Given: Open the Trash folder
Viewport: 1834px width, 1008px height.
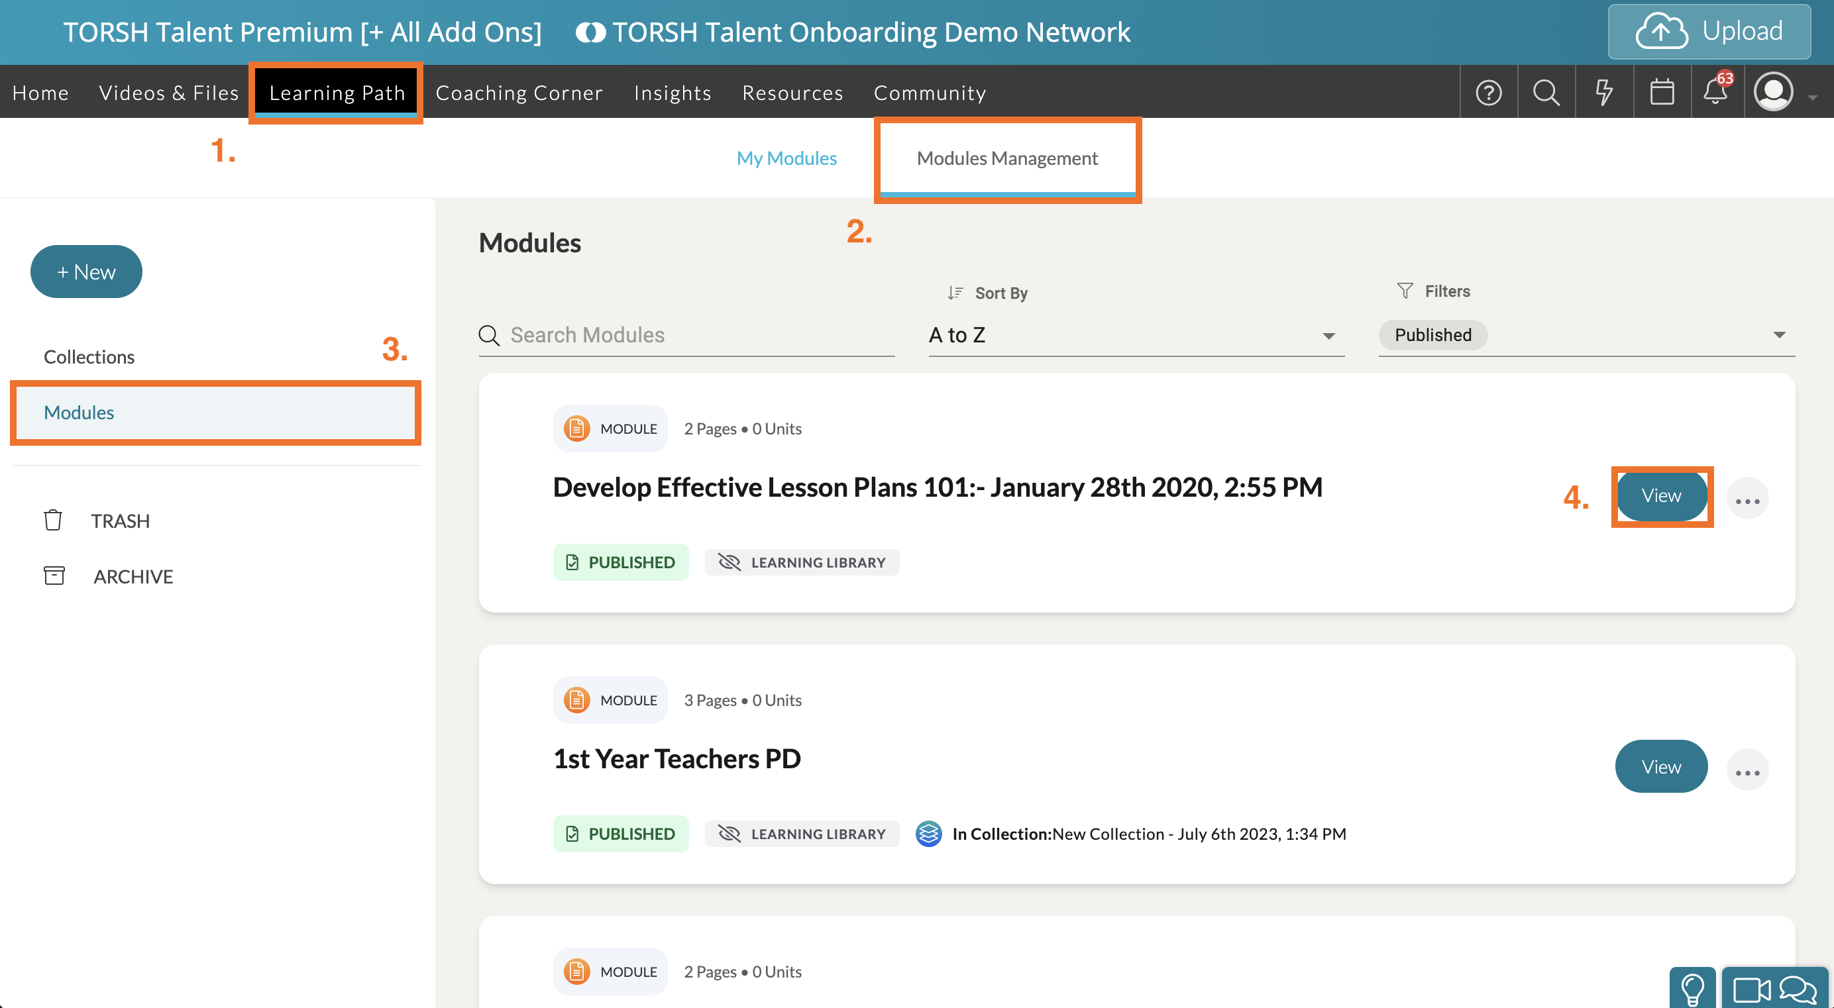Looking at the screenshot, I should [x=120, y=521].
